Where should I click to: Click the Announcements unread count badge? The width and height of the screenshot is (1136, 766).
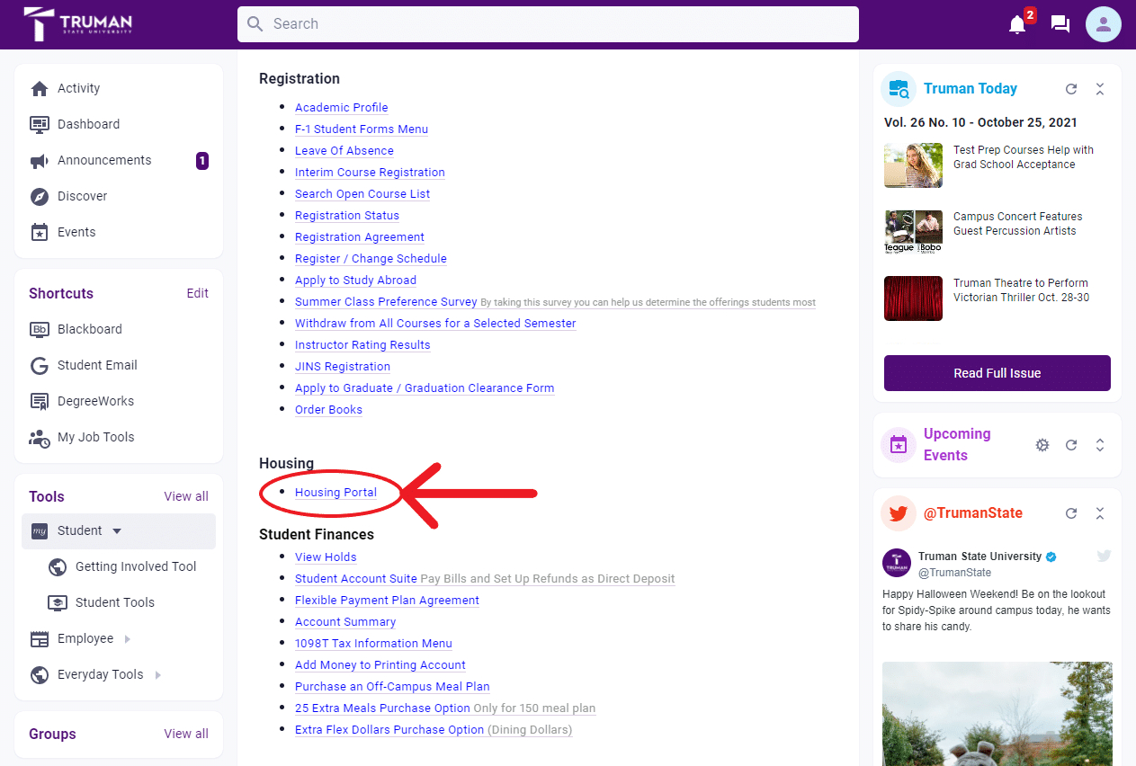point(202,161)
